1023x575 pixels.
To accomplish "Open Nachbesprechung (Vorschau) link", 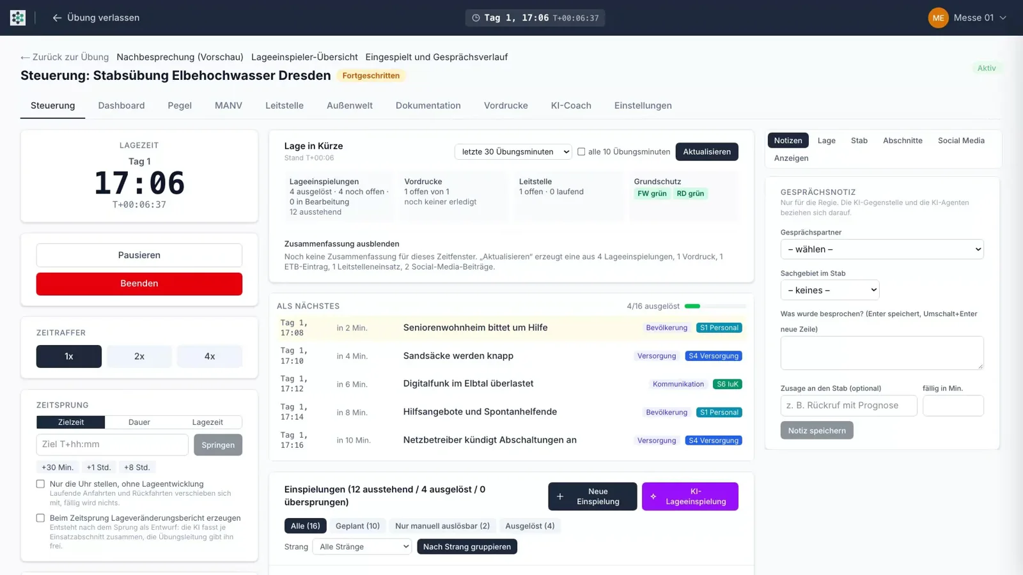I will point(180,57).
